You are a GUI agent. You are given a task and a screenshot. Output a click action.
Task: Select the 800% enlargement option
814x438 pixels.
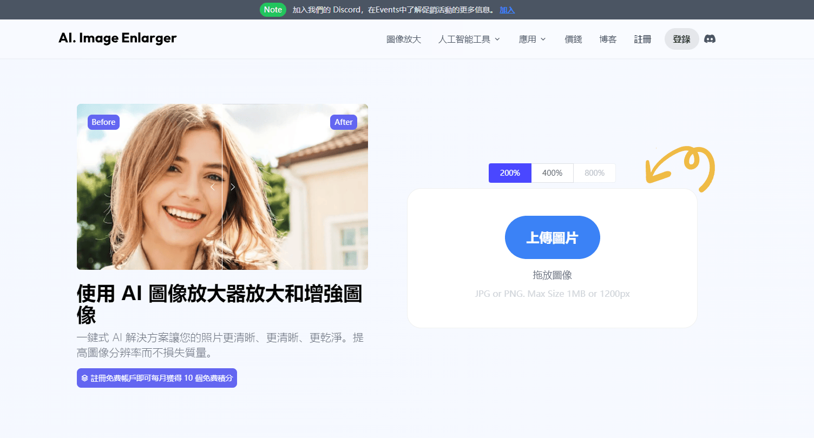tap(594, 172)
